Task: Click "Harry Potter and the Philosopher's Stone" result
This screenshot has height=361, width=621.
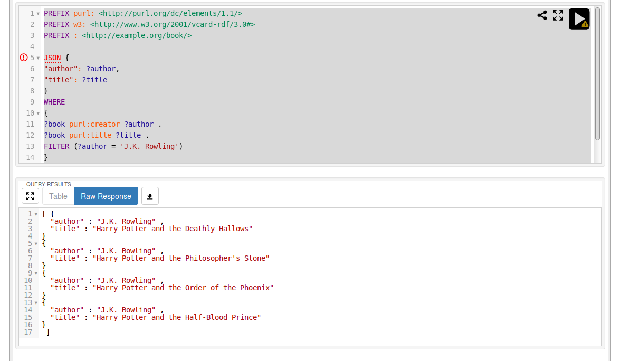Action: (x=181, y=259)
